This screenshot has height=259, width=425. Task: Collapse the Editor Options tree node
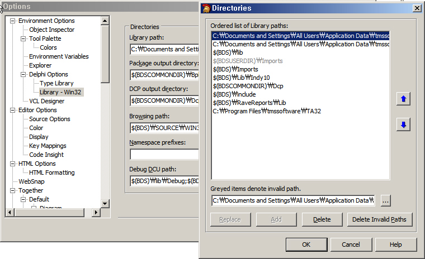(x=13, y=110)
